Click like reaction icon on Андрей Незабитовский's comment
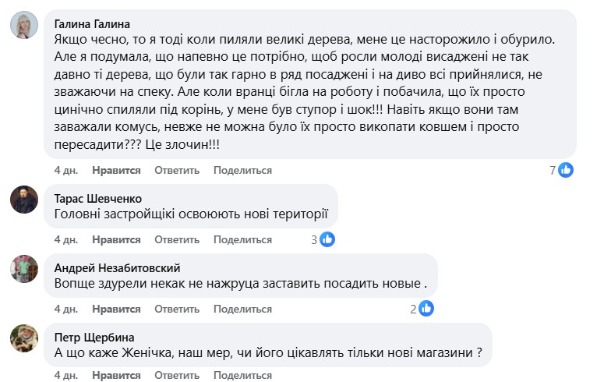The image size is (611, 382). pyautogui.click(x=426, y=309)
